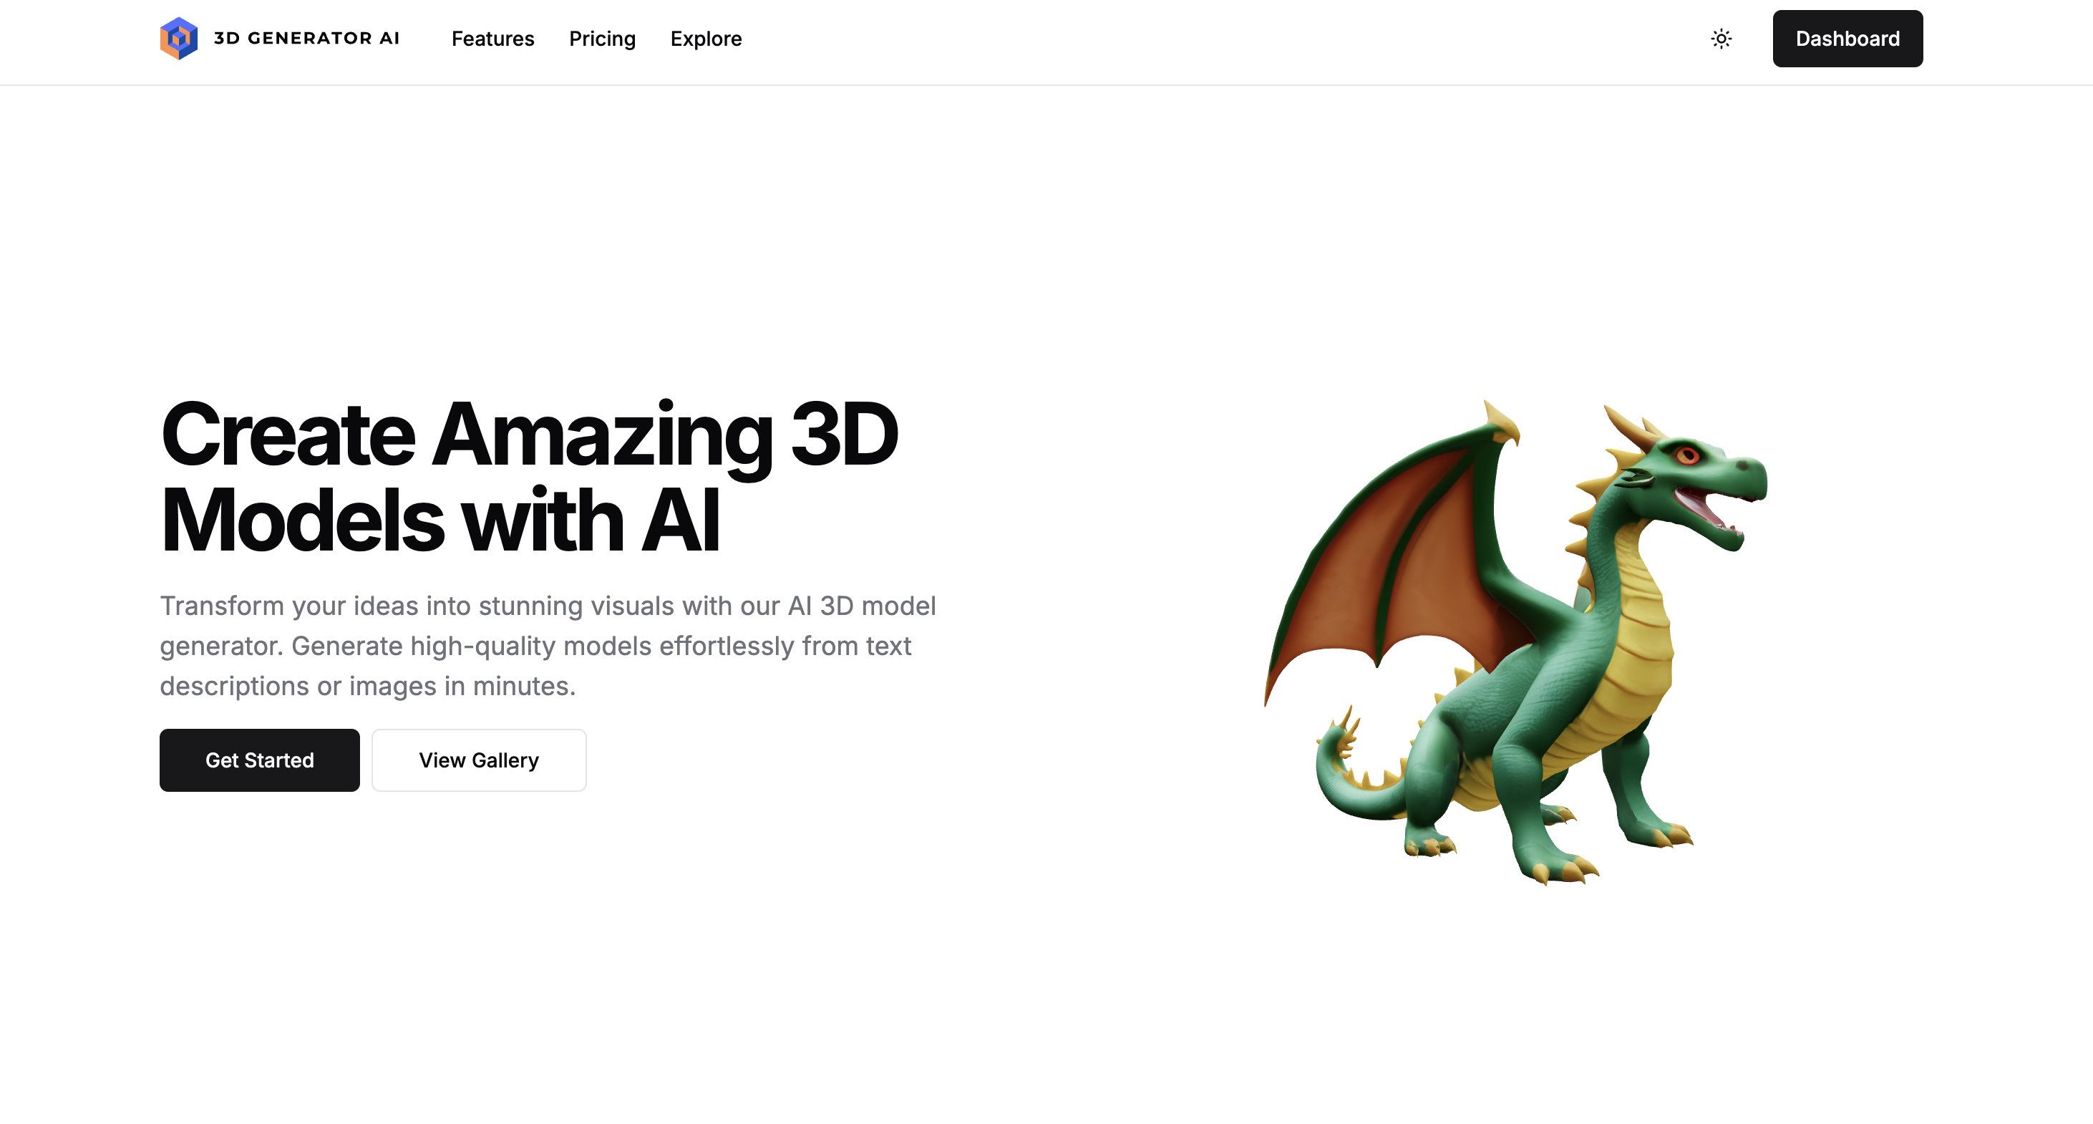This screenshot has height=1124, width=2093.
Task: Click the 3D GENERATOR AI brand text
Action: tap(306, 38)
